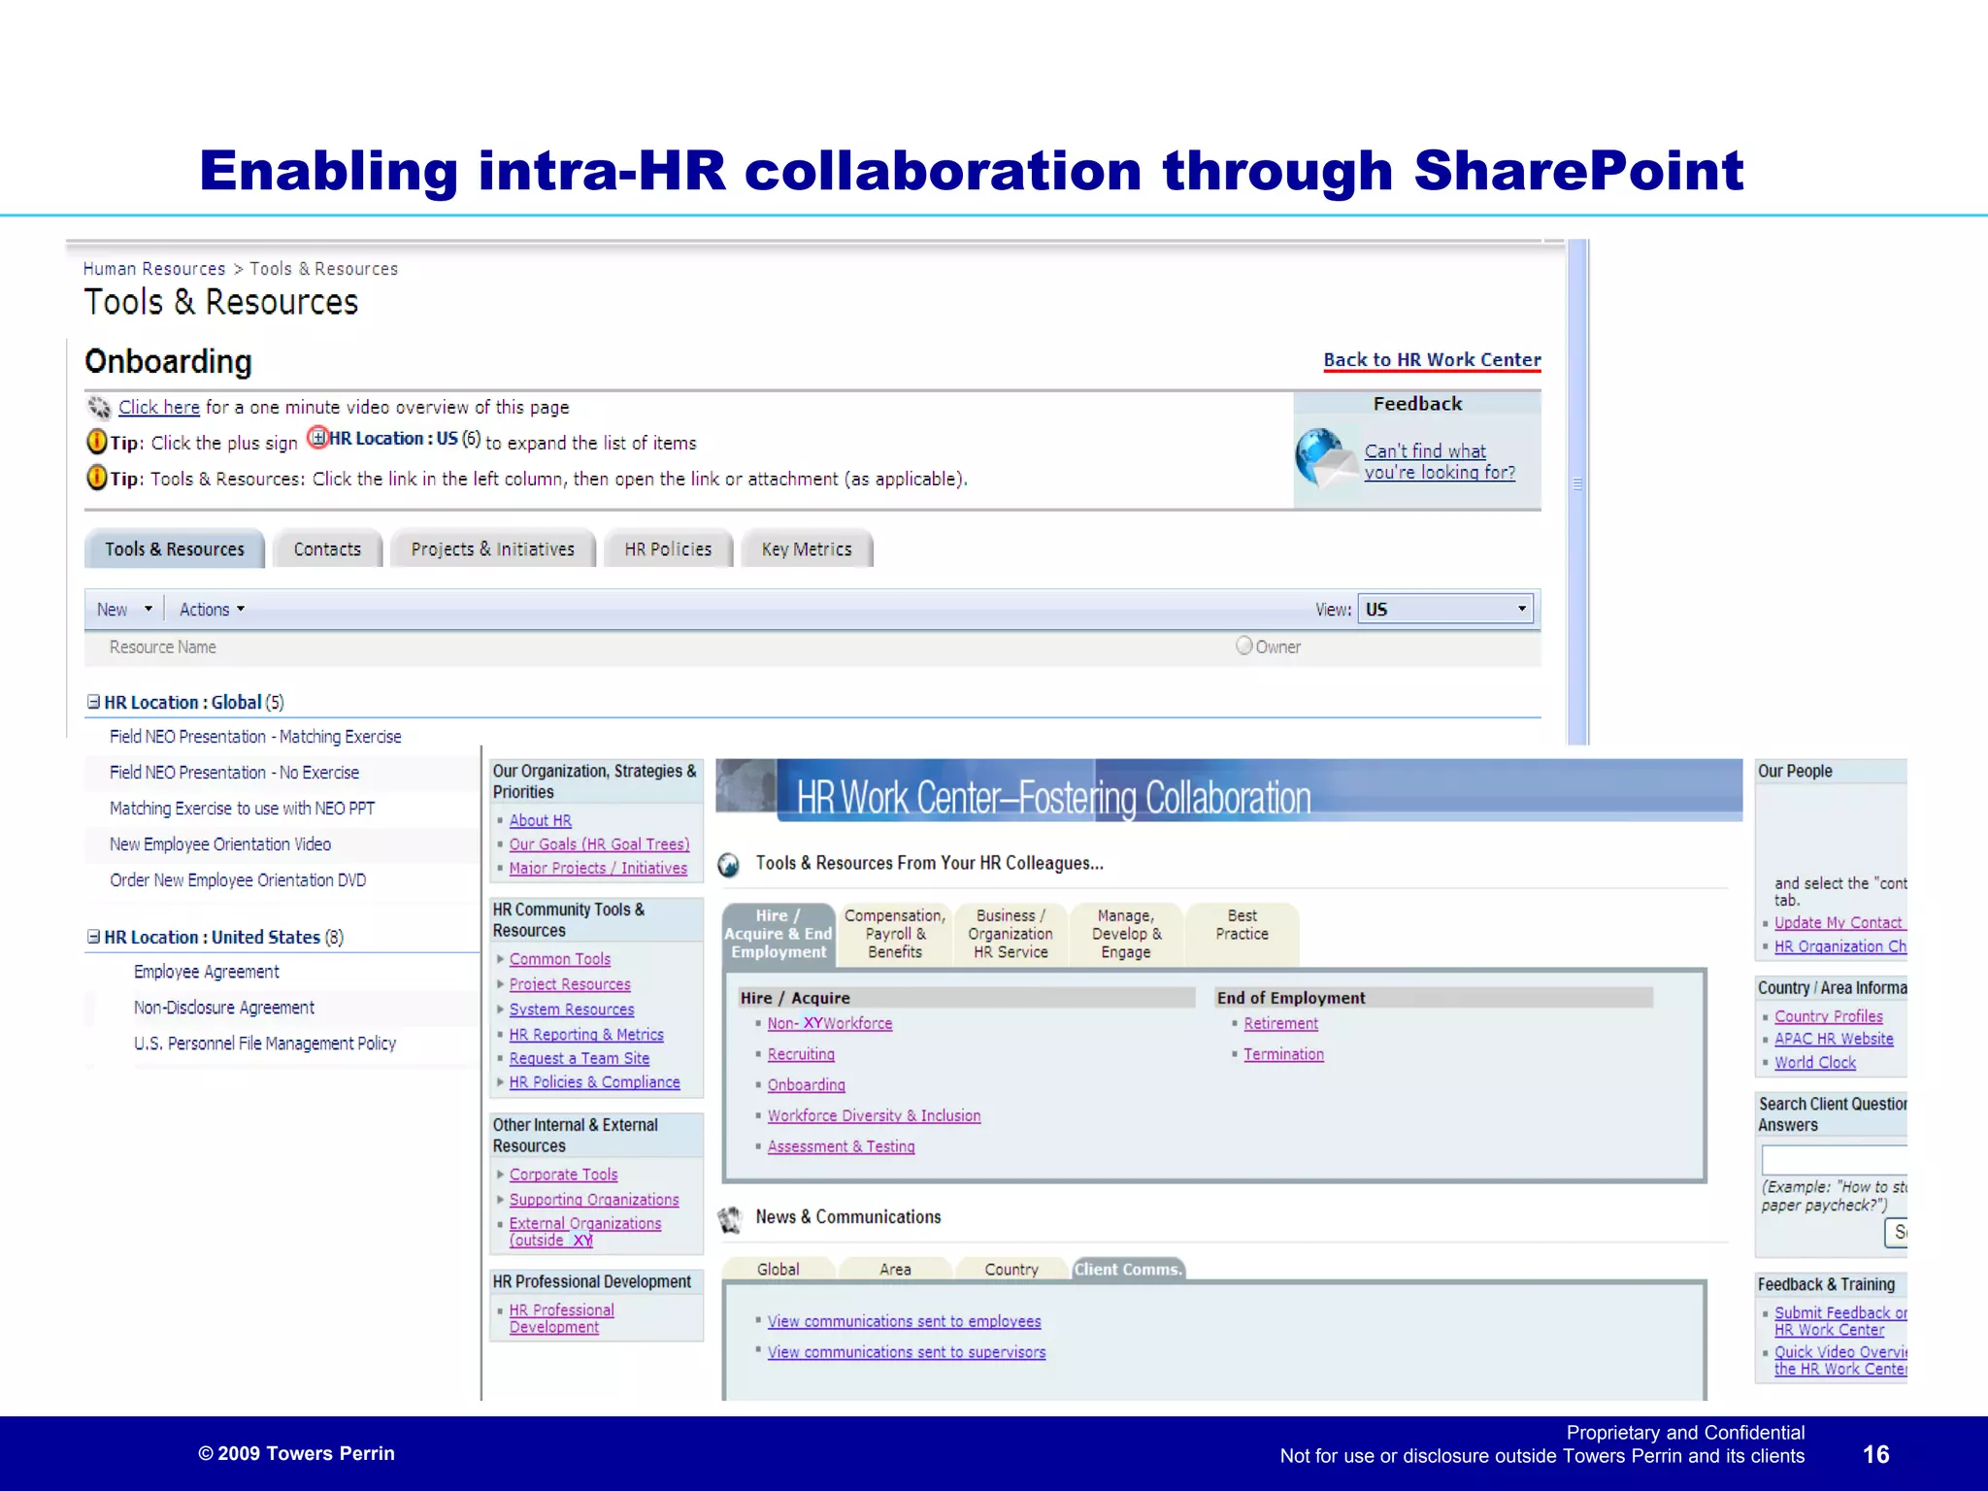
Task: Select the Client Comms. tab
Action: (x=1128, y=1270)
